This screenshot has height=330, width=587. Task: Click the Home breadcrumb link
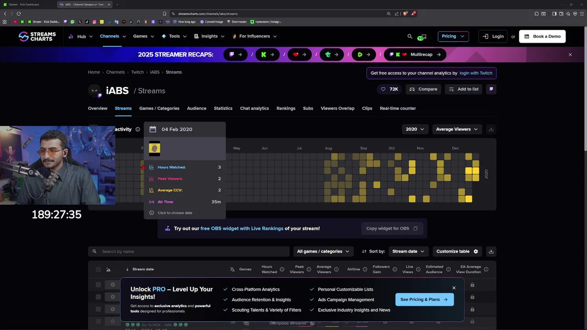pos(94,72)
